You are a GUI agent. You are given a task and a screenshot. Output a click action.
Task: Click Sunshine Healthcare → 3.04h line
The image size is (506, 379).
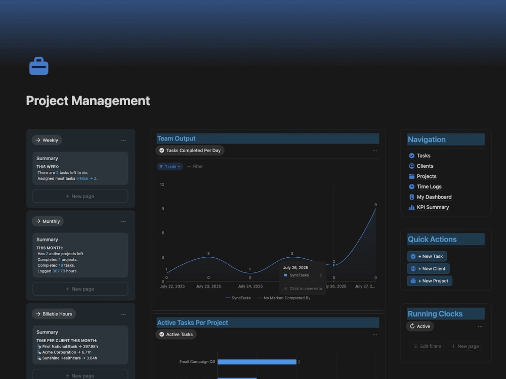pyautogui.click(x=67, y=358)
